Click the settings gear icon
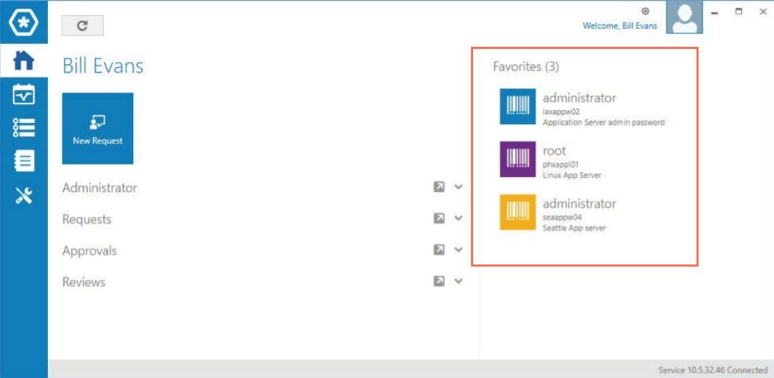Image resolution: width=774 pixels, height=378 pixels. point(645,11)
